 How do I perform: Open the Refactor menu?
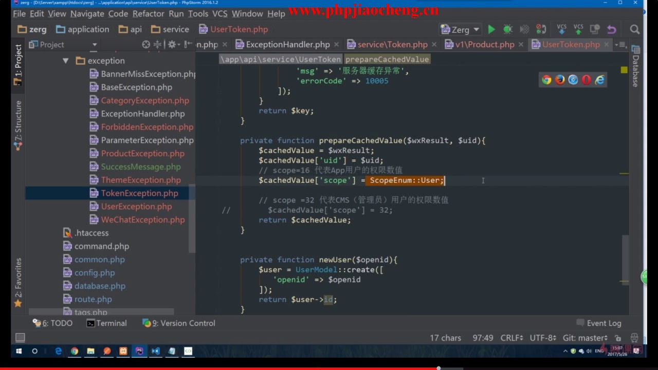pos(149,14)
